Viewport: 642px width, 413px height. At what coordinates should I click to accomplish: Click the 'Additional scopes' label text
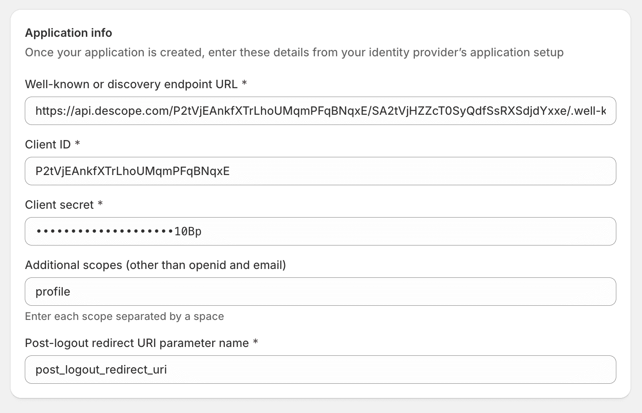pyautogui.click(x=155, y=265)
